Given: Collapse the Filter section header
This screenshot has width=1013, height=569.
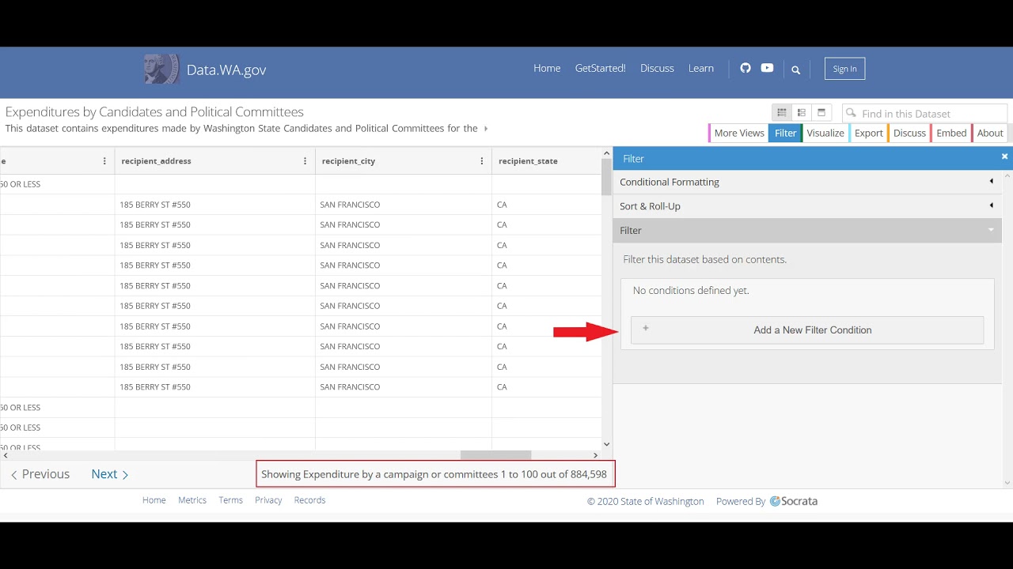Looking at the screenshot, I should (807, 231).
